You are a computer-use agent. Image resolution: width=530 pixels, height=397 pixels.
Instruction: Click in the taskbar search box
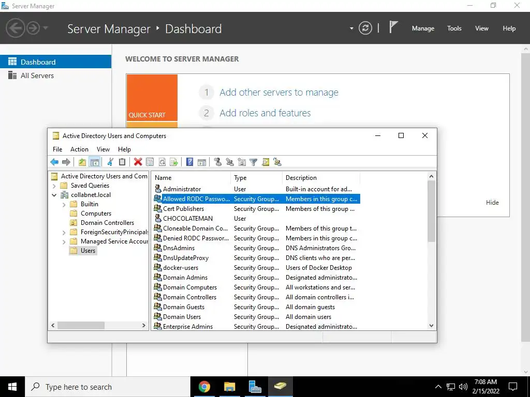(108, 387)
